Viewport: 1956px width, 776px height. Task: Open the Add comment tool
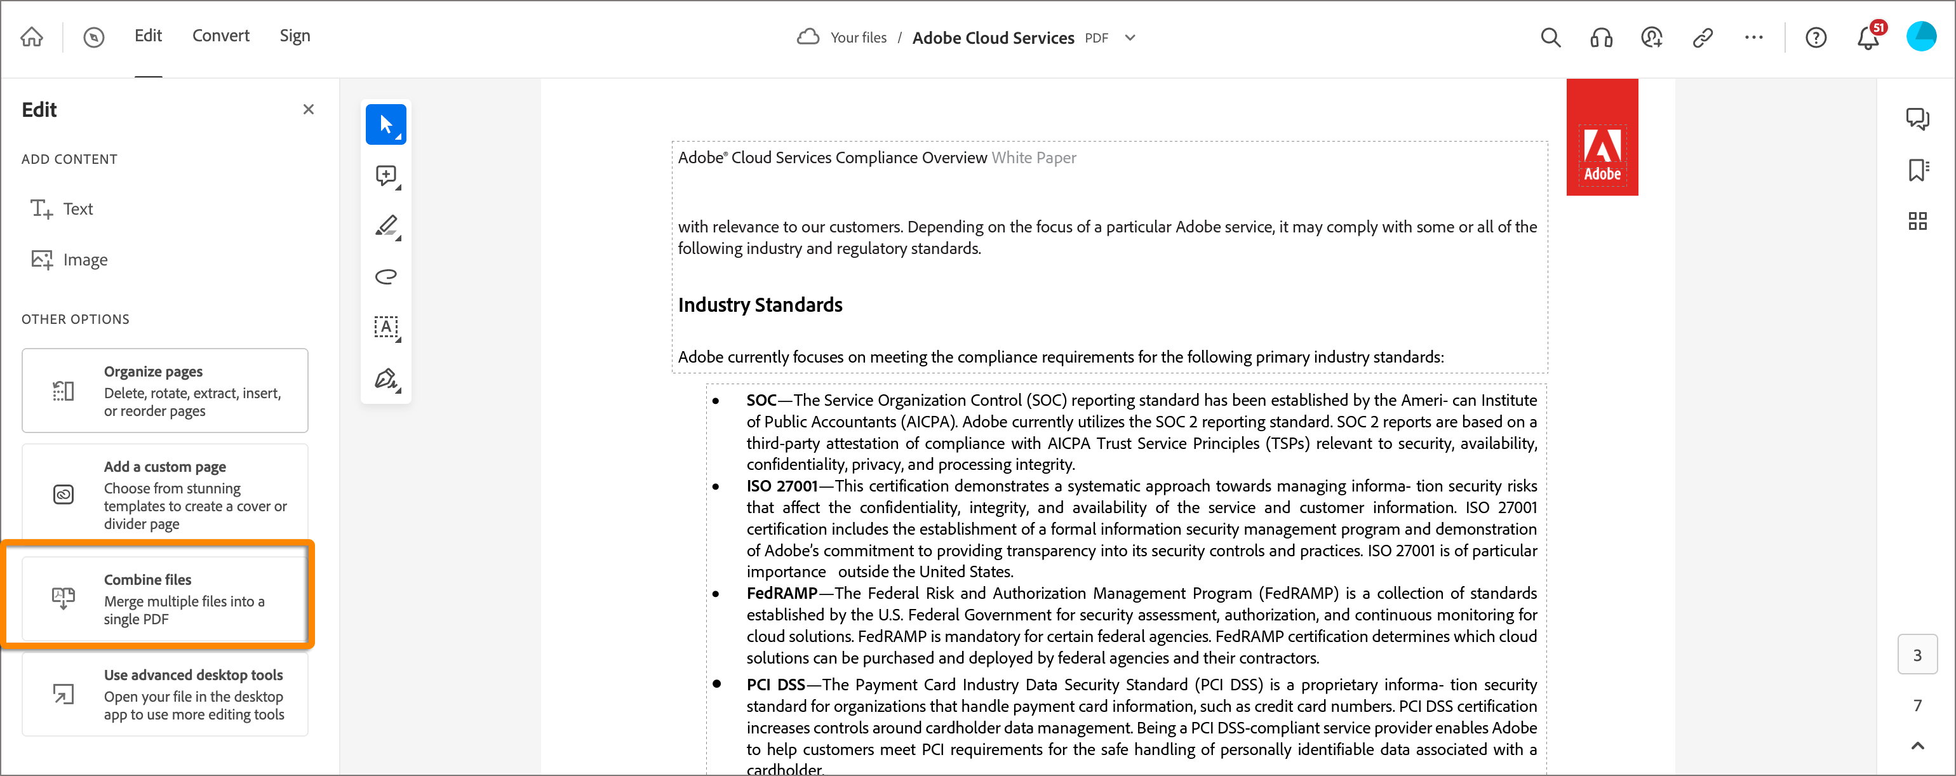(385, 175)
